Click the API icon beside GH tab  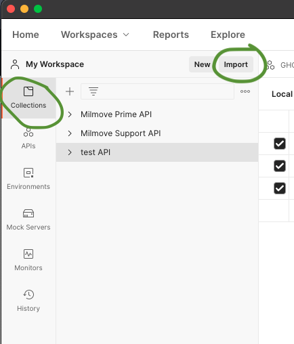point(270,65)
